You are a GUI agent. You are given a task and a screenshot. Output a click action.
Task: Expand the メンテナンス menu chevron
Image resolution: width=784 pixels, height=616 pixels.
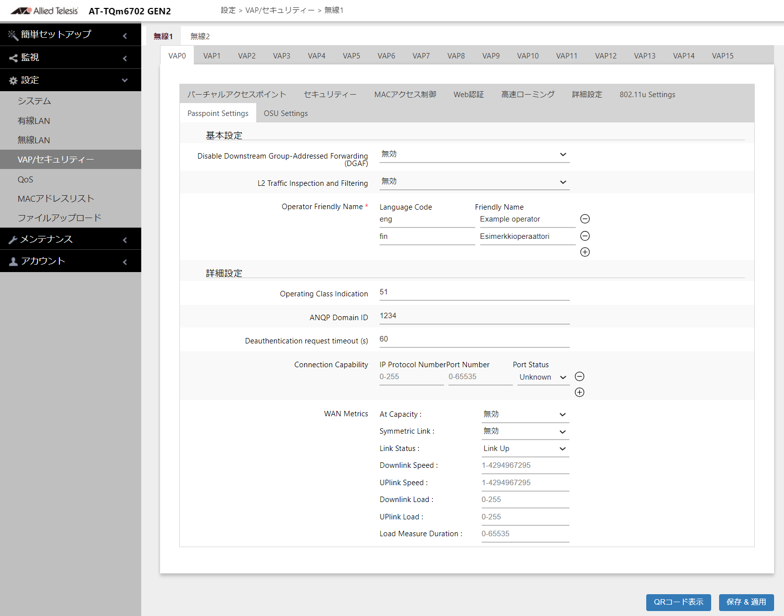tap(125, 240)
